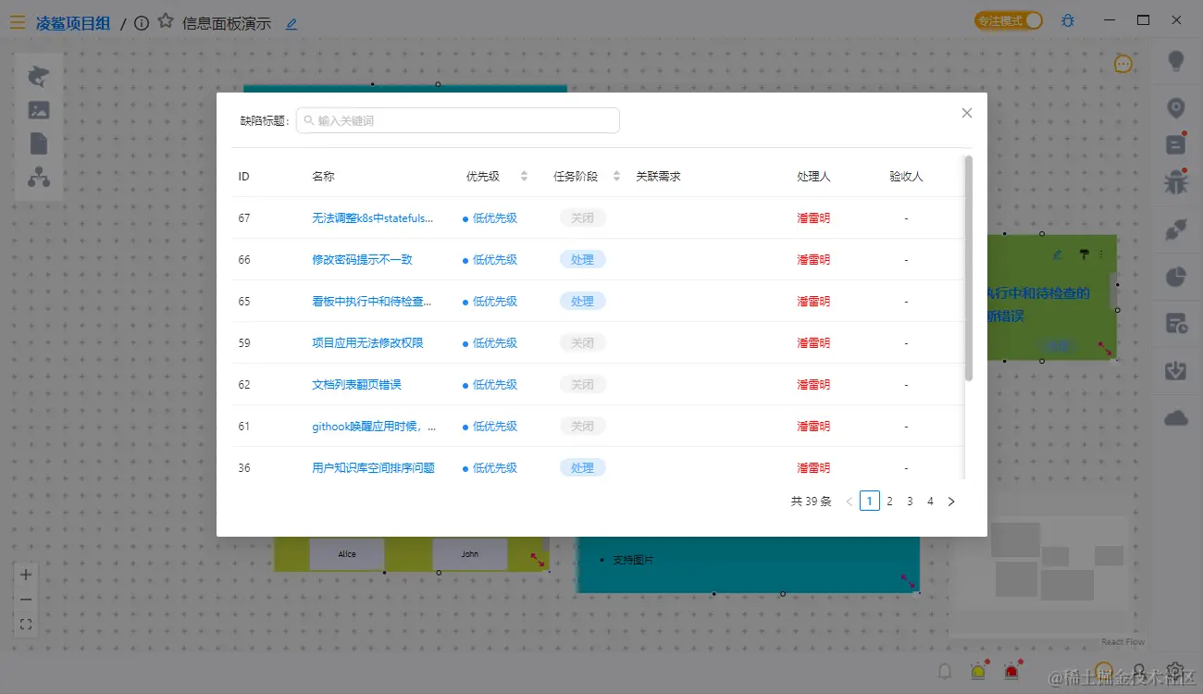Select the hierarchy tree node tool

(39, 177)
